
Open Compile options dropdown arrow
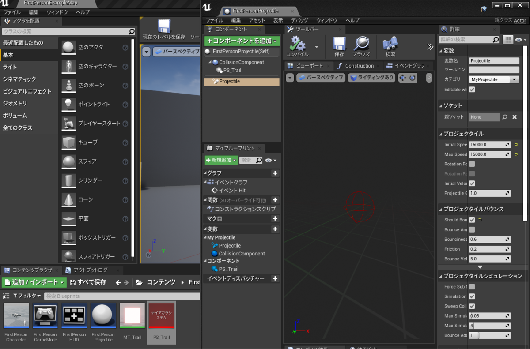click(316, 46)
